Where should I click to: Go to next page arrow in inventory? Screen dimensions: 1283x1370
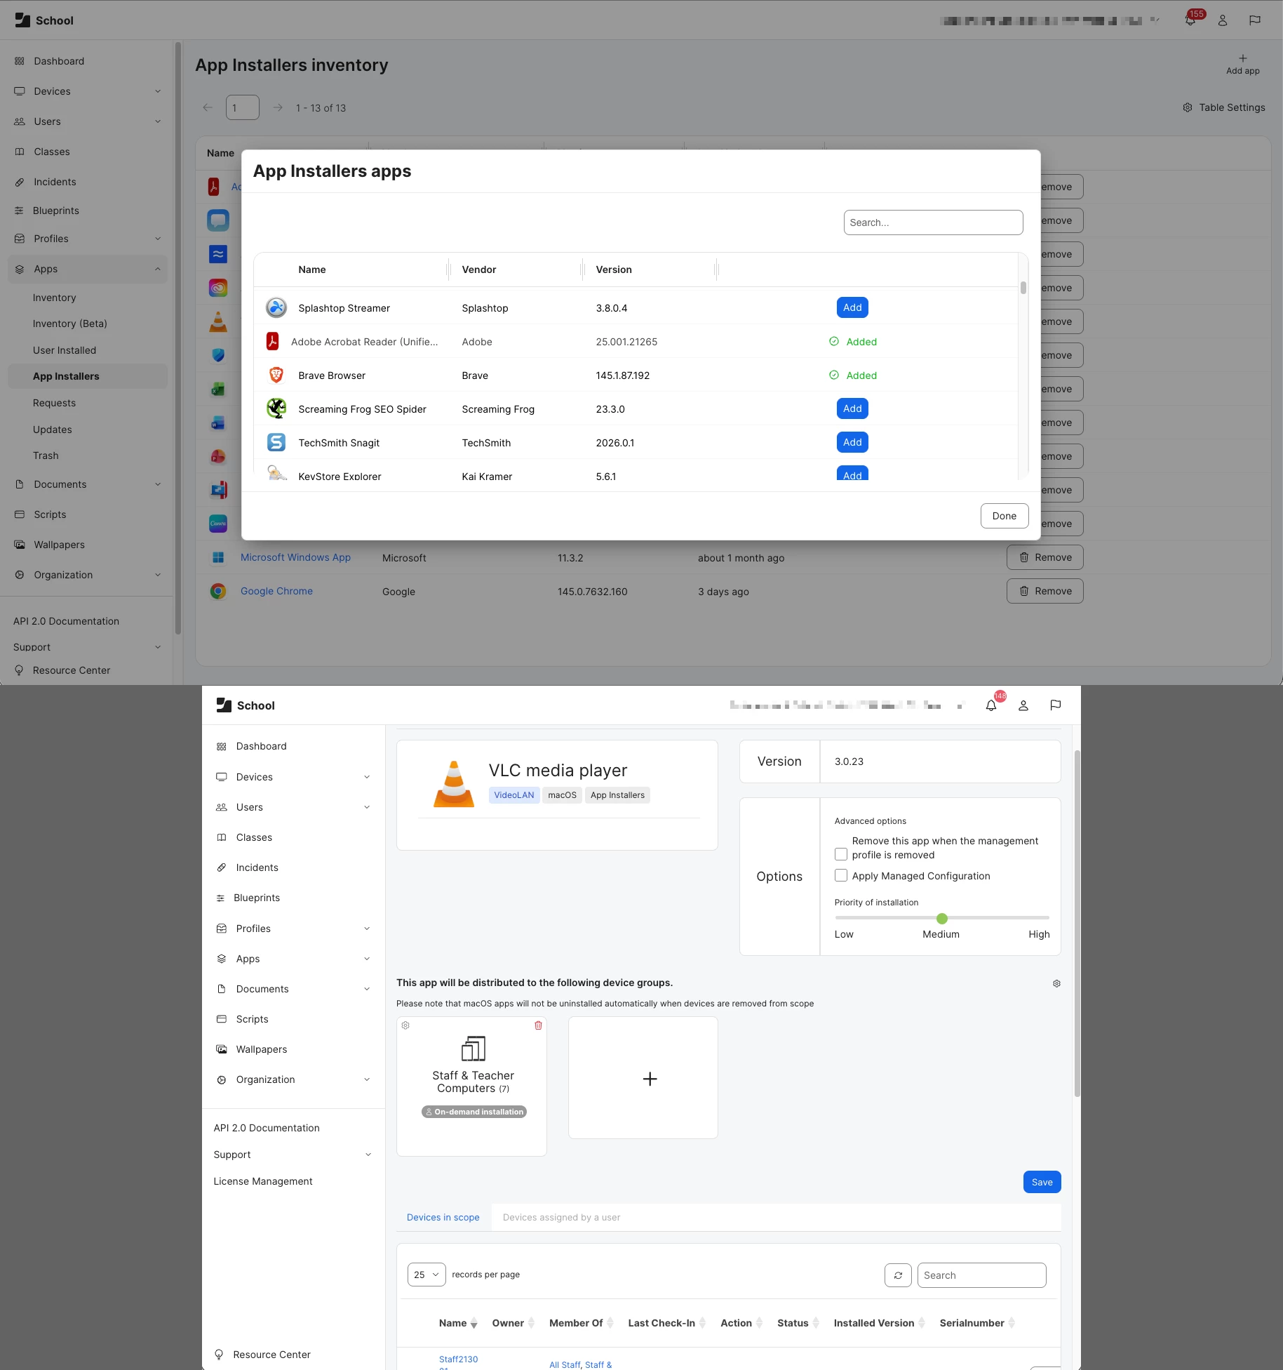tap(278, 107)
